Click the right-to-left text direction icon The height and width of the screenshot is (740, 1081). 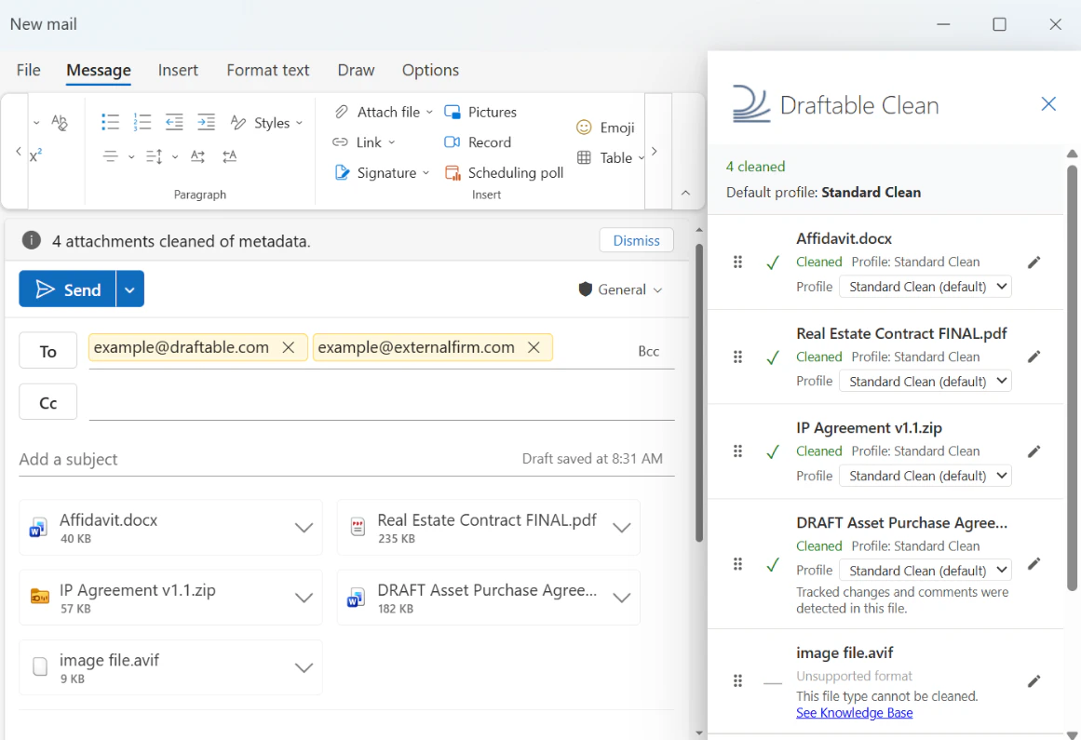[x=230, y=156]
